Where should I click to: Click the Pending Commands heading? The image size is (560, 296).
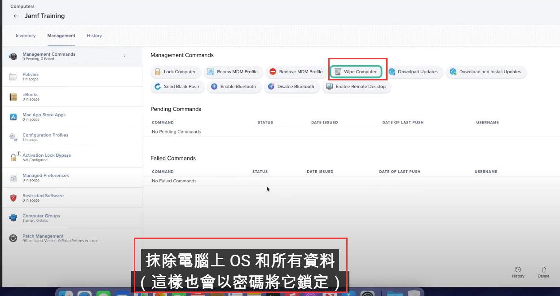coord(176,109)
